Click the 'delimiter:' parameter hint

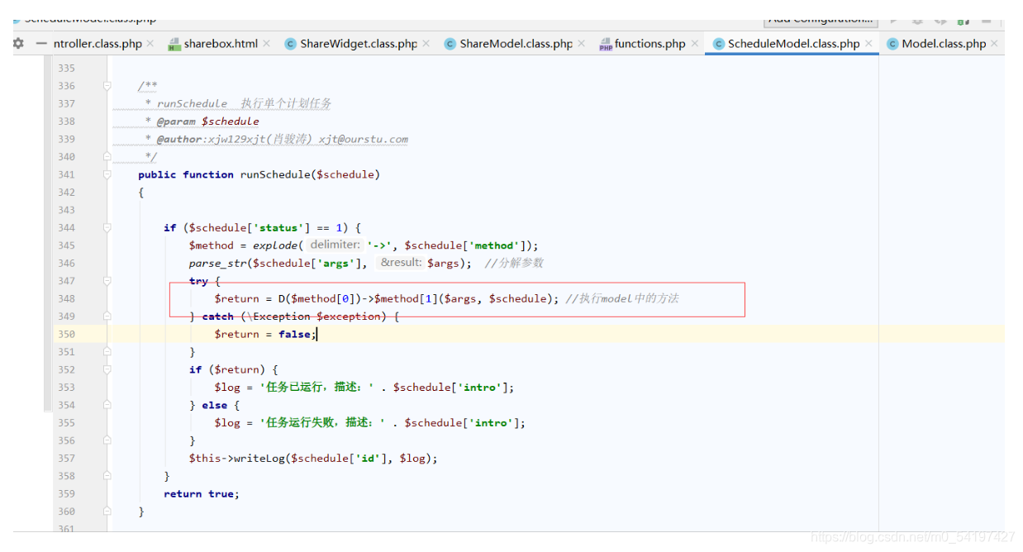click(335, 245)
